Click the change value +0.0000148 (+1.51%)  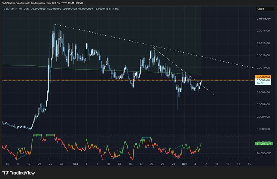pyautogui.click(x=107, y=9)
